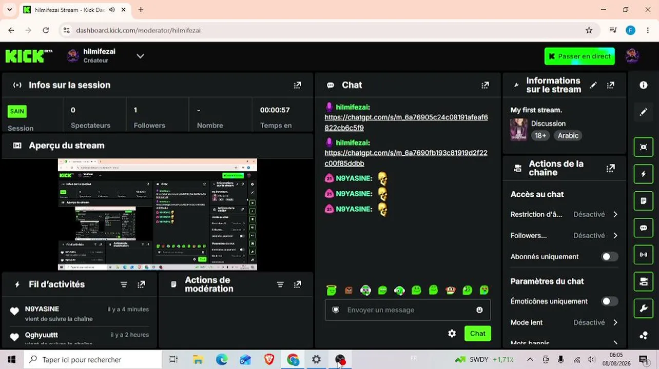
Task: Click the 18+ tag
Action: click(x=540, y=136)
